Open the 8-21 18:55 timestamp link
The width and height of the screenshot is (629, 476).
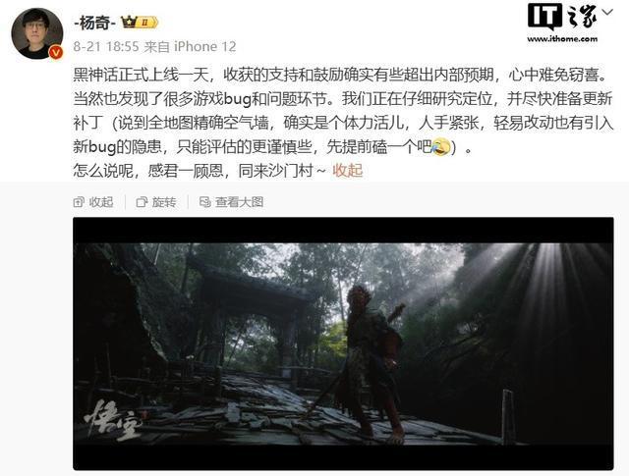pos(106,47)
